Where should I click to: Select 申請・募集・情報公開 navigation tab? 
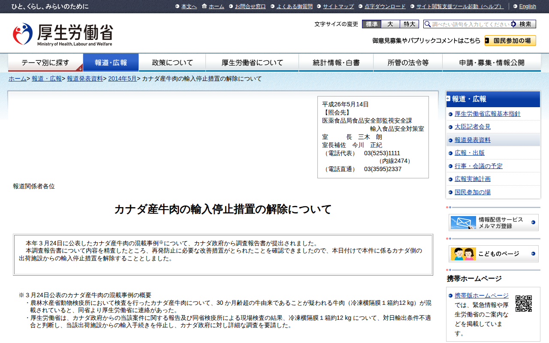492,63
